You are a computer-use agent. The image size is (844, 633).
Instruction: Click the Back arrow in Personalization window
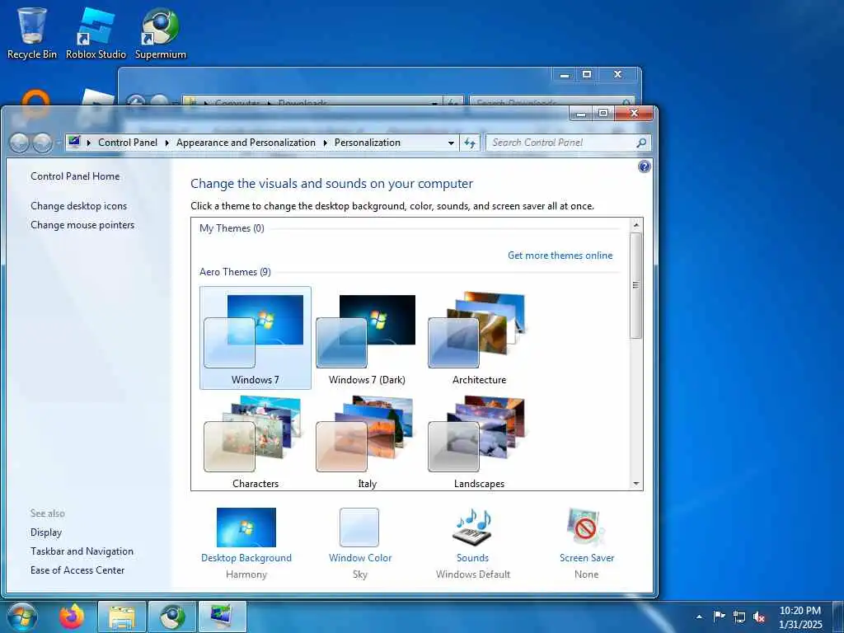(20, 143)
